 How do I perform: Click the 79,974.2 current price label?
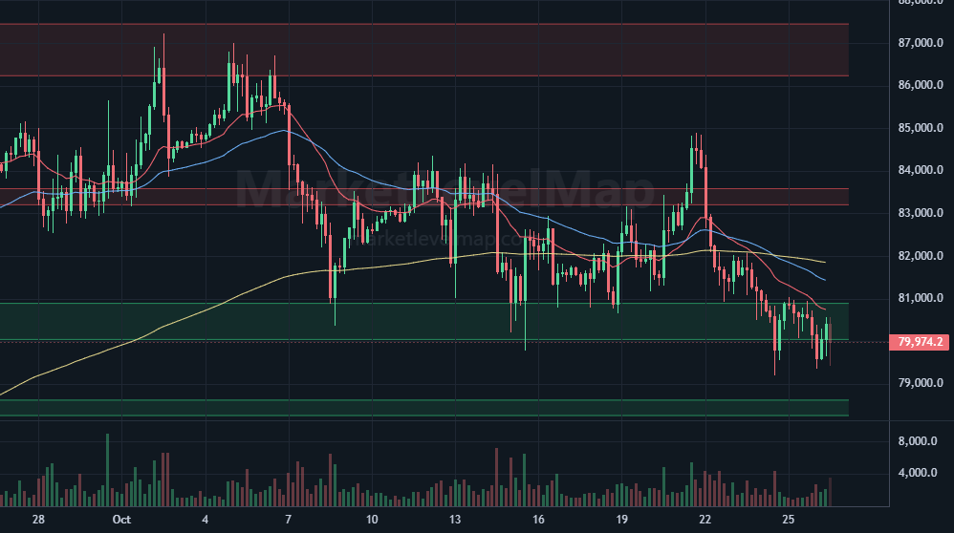(x=919, y=342)
